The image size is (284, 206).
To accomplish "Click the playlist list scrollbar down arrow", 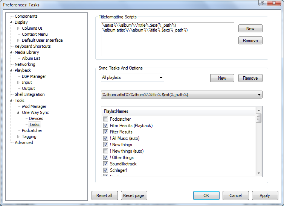I will pos(259,173).
